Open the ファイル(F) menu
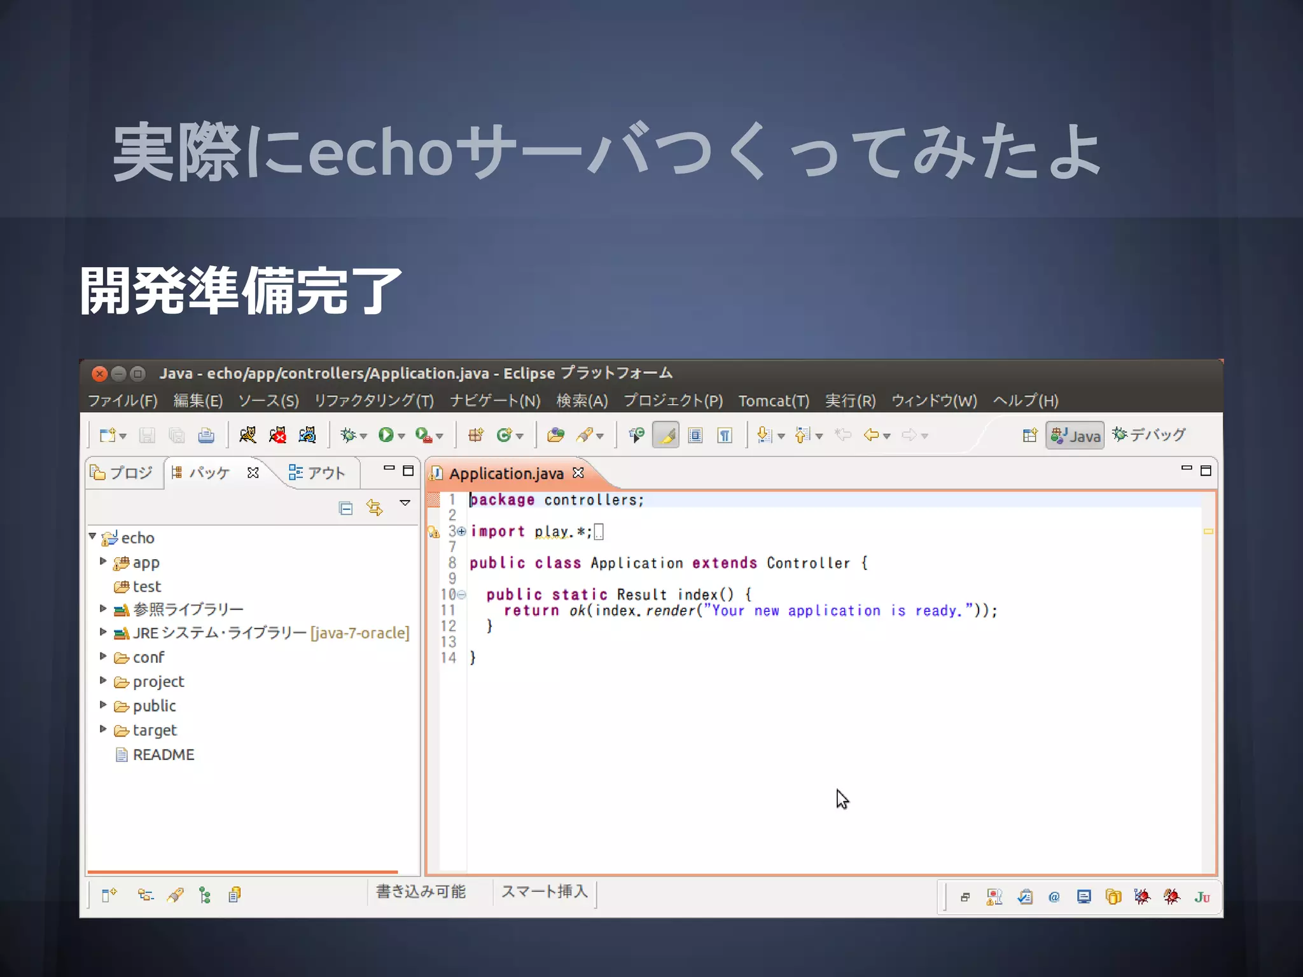This screenshot has width=1303, height=977. click(122, 401)
